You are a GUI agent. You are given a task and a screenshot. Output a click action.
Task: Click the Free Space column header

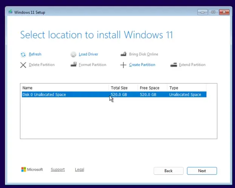[x=152, y=88]
